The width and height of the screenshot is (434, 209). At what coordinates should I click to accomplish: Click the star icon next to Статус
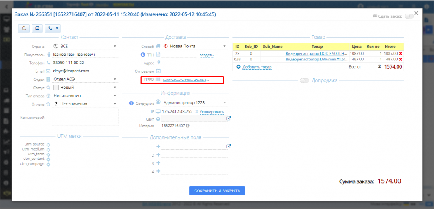pyautogui.click(x=48, y=88)
